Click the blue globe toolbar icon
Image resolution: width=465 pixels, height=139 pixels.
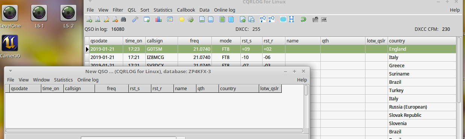click(x=283, y=19)
